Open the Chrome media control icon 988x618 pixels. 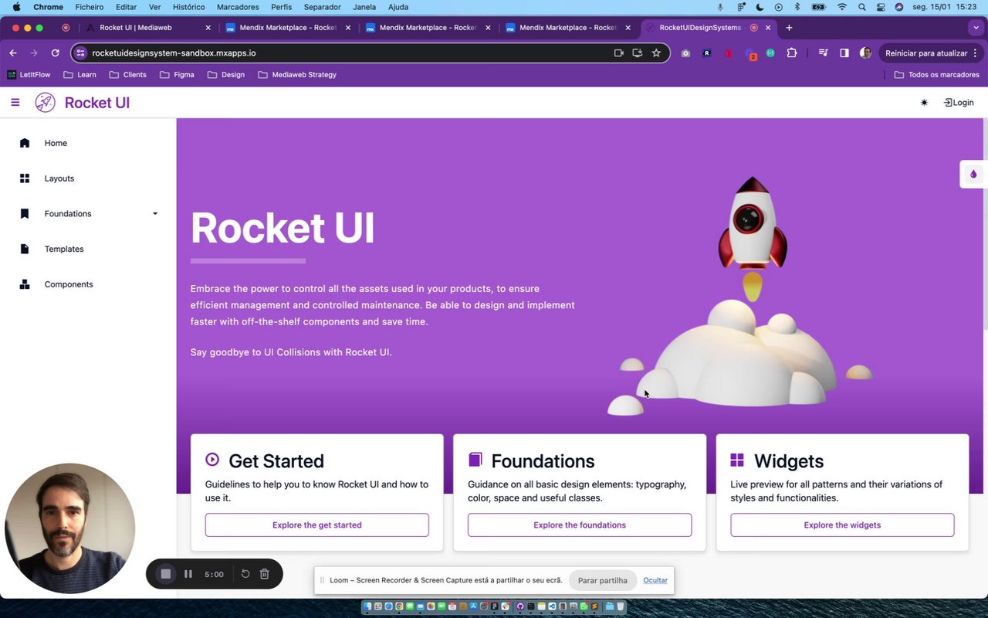tap(824, 53)
